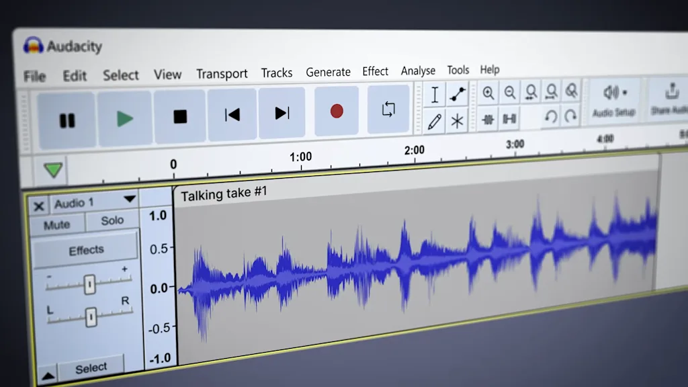Mute the Audio 1 track
Screen dimensions: 688x387
coord(57,223)
